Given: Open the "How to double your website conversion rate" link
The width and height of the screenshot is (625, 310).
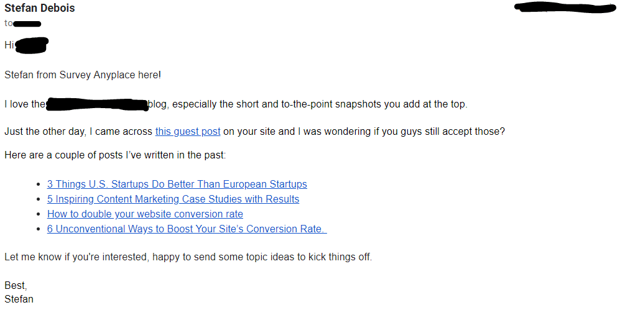Looking at the screenshot, I should tap(145, 214).
